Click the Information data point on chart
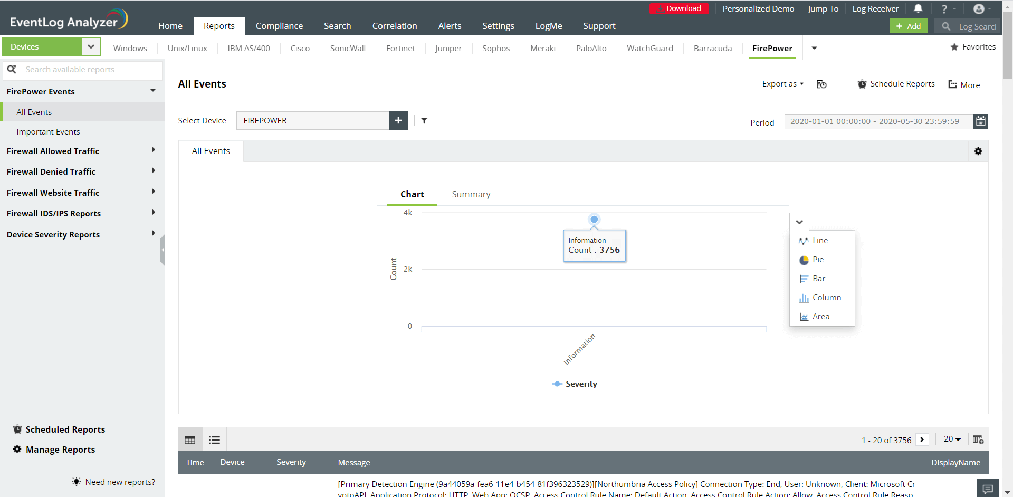 594,219
